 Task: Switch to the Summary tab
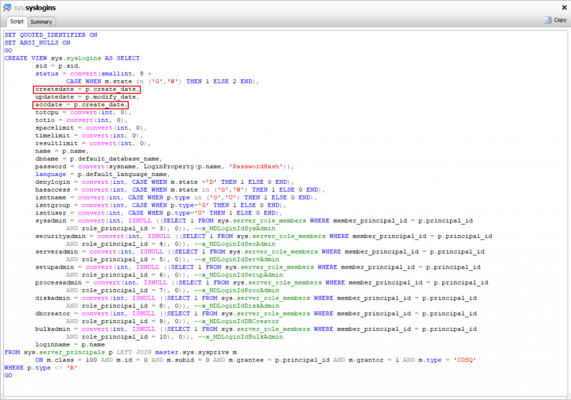[x=41, y=22]
